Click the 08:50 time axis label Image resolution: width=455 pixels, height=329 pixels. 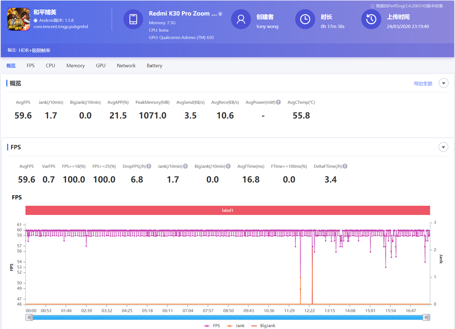click(x=228, y=311)
